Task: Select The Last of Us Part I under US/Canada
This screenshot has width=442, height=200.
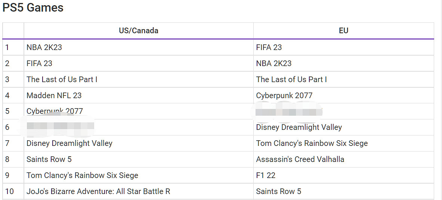Action: (x=62, y=79)
